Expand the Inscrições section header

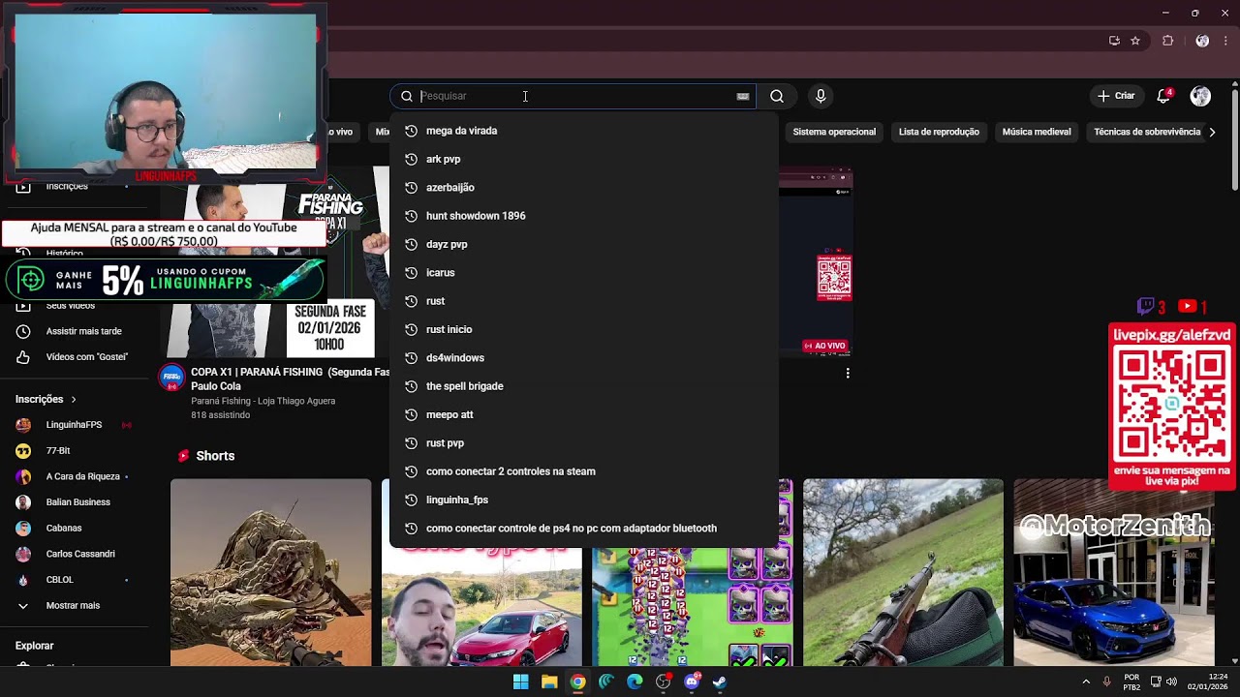(x=46, y=399)
